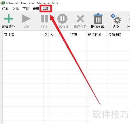
Task: Sort by the 文件名 column header
Action: [x=23, y=34]
